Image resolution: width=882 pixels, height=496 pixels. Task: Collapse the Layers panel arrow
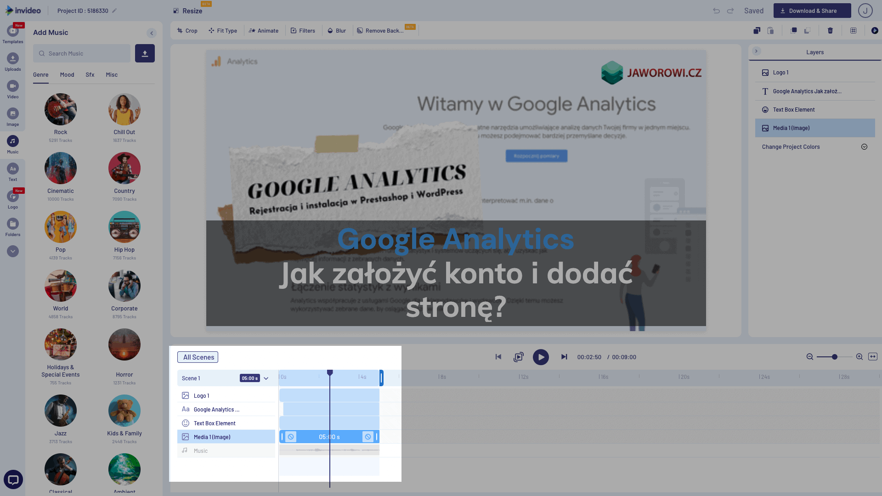click(x=756, y=51)
